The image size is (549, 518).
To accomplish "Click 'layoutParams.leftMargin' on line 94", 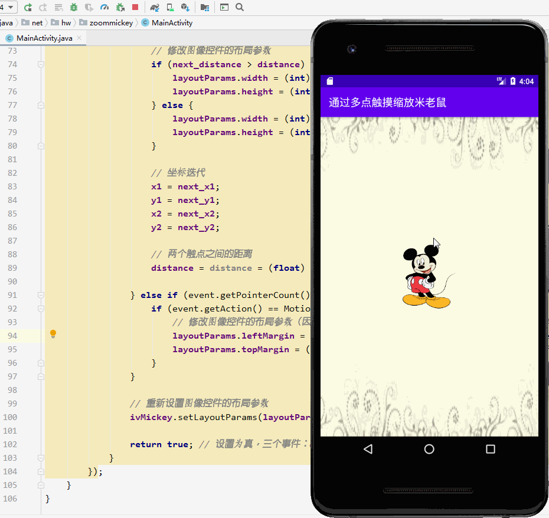I will pyautogui.click(x=233, y=336).
